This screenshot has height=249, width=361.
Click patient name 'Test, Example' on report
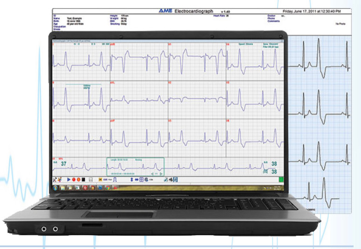[x=74, y=18]
